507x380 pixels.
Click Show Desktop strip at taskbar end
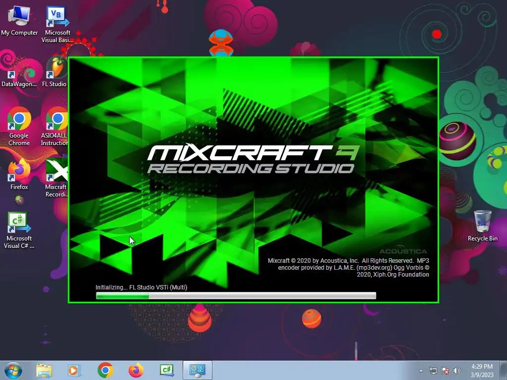click(504, 370)
